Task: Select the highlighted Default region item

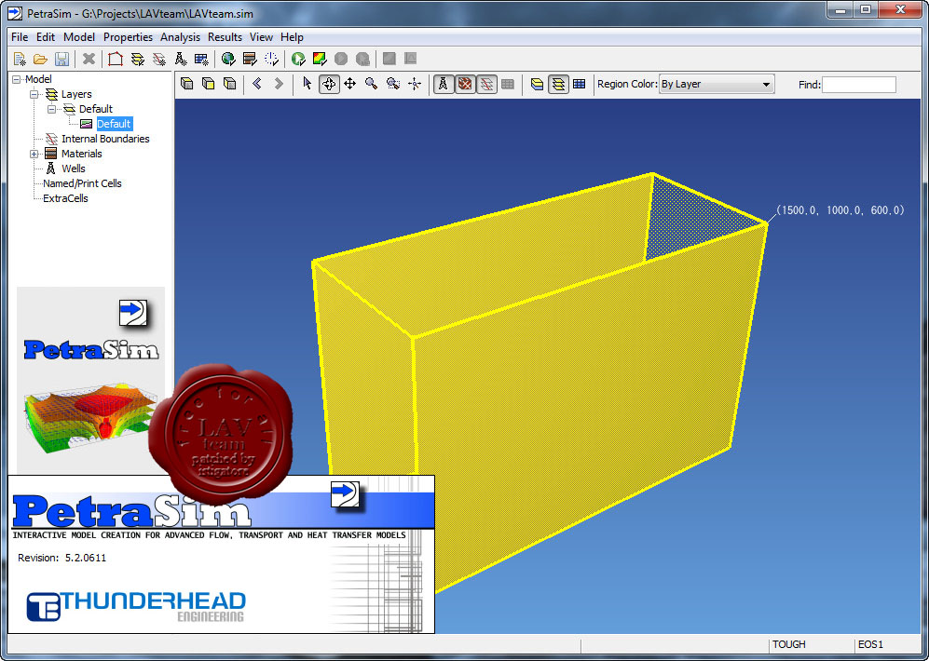Action: pyautogui.click(x=114, y=124)
